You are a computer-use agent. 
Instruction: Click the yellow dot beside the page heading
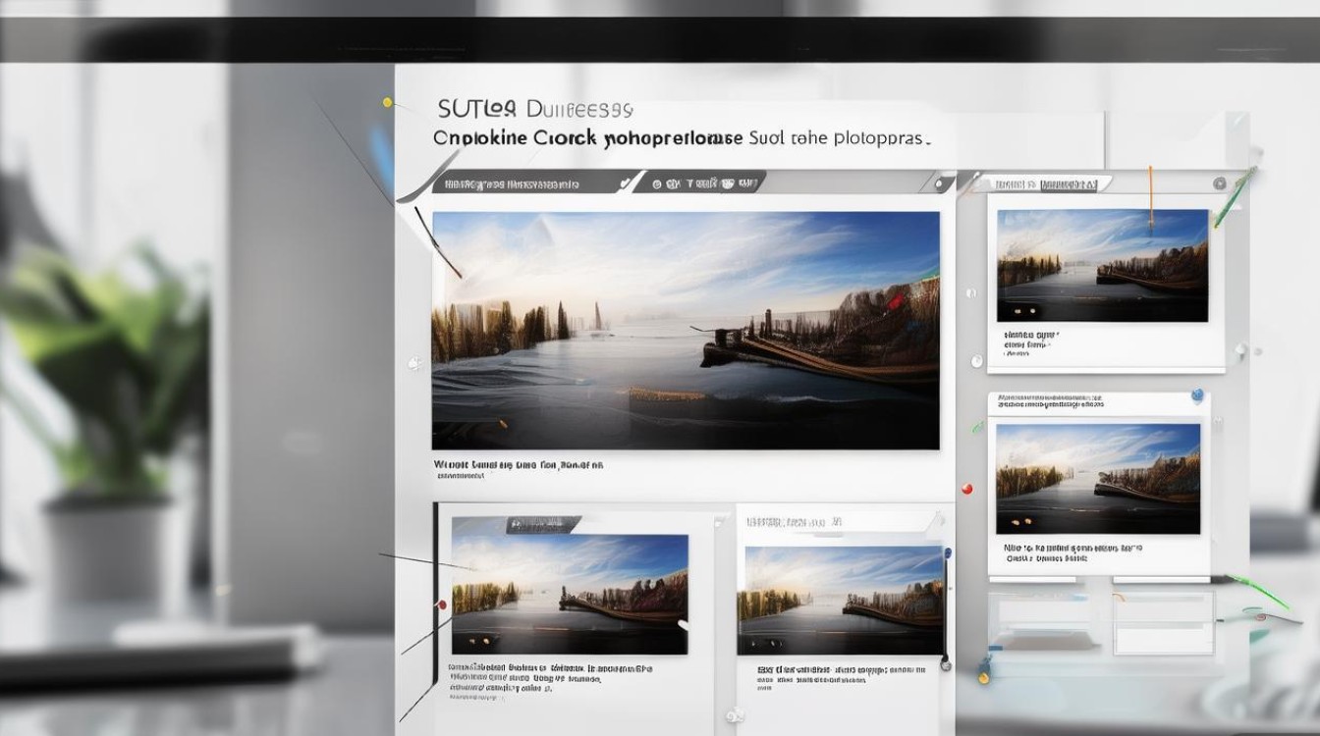pyautogui.click(x=388, y=102)
